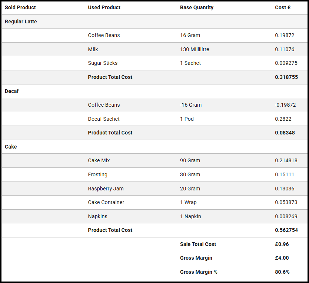Select the Cake group row label

pos(11,147)
